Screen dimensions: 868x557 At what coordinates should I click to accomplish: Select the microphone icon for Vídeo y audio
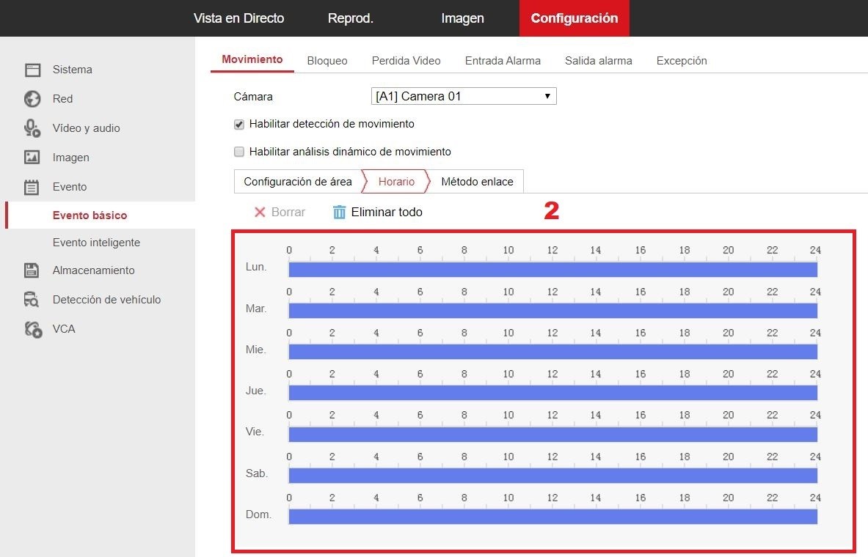point(32,128)
